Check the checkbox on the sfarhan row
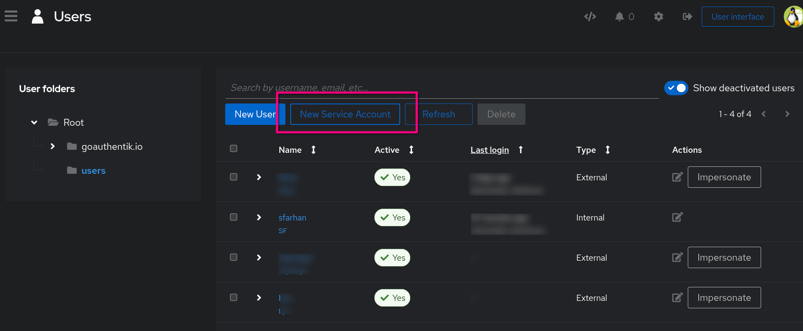 [233, 217]
